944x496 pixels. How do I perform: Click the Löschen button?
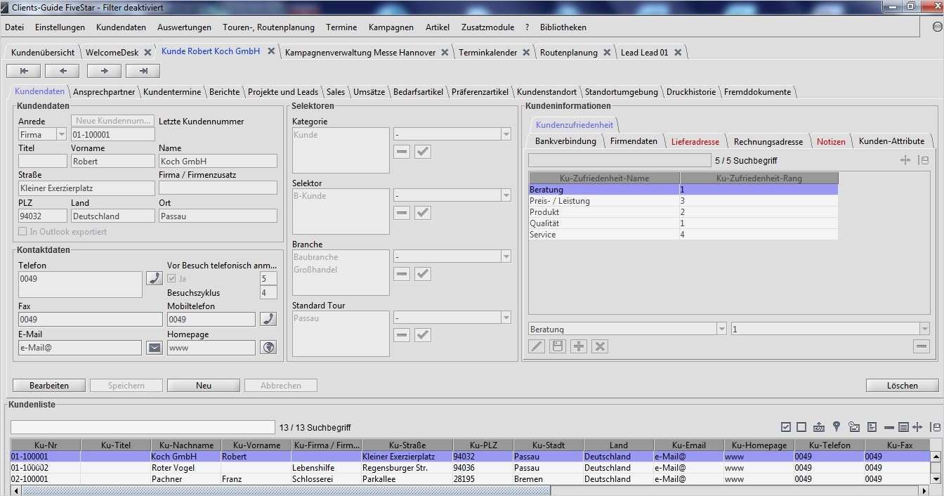[902, 385]
